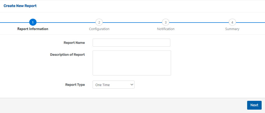Click the step 1 circle indicator

tap(33, 22)
